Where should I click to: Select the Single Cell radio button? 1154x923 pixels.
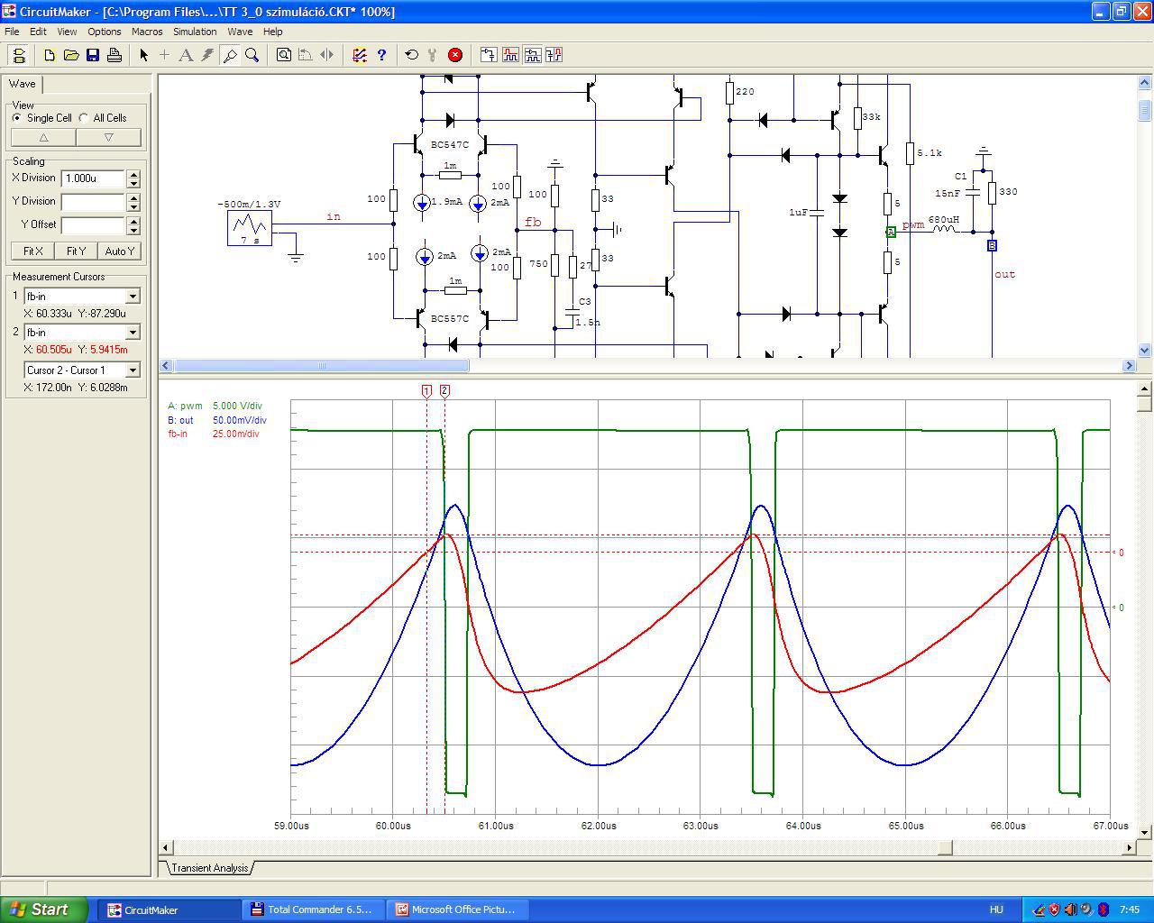[x=17, y=118]
